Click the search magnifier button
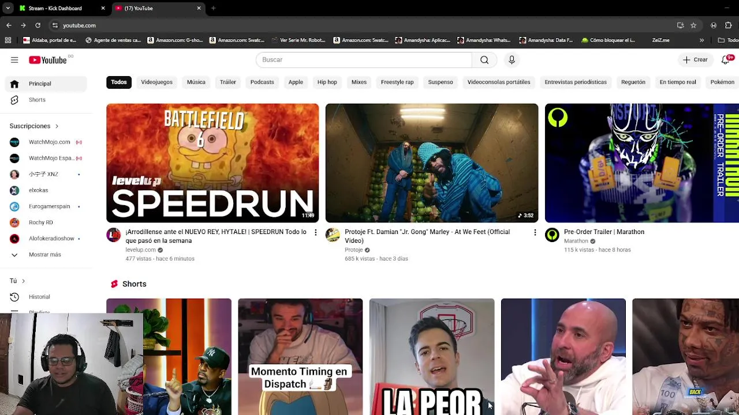739x415 pixels. point(484,60)
